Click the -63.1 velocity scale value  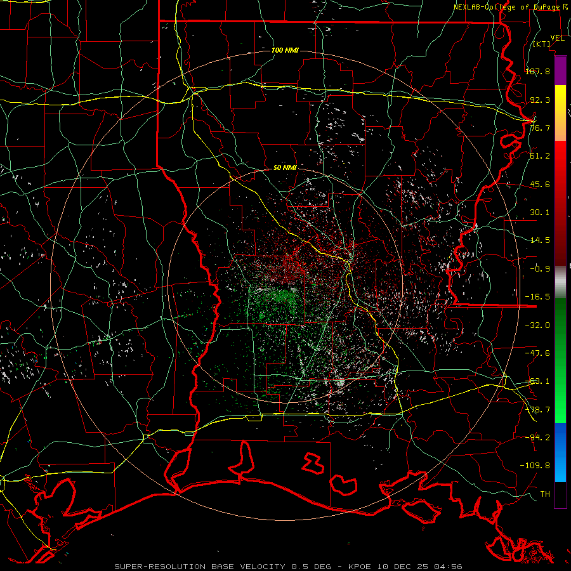[x=537, y=381]
